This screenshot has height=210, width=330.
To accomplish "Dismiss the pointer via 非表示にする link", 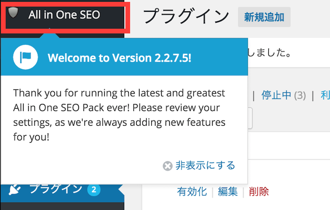I will [205, 165].
